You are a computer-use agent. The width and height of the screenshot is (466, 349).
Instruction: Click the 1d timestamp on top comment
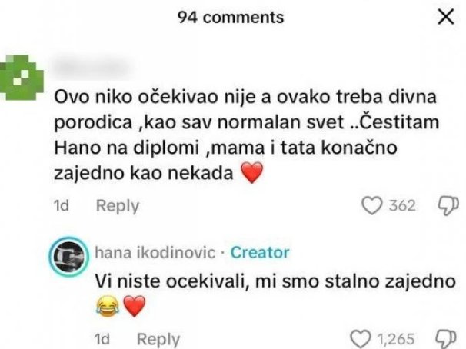click(x=63, y=206)
